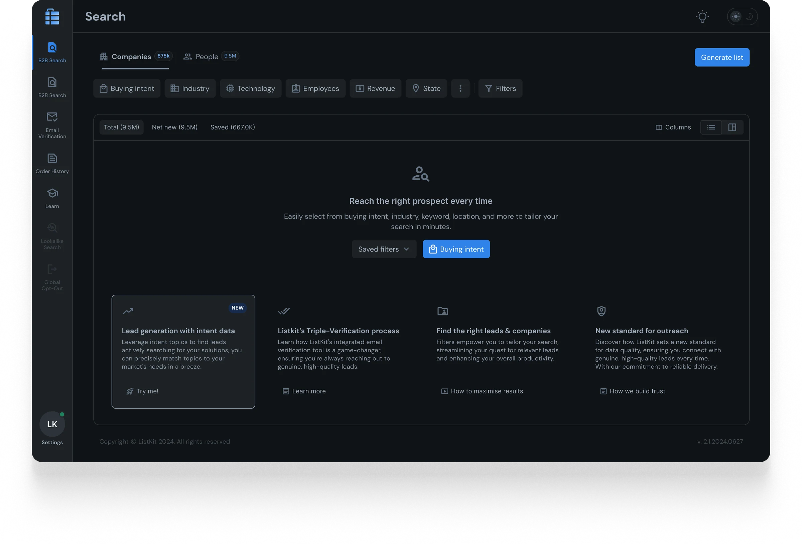Open the Industry filter
802x544 pixels.
coord(190,88)
